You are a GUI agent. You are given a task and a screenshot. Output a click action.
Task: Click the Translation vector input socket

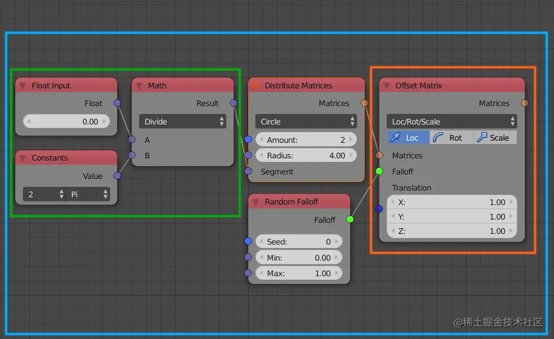point(379,209)
